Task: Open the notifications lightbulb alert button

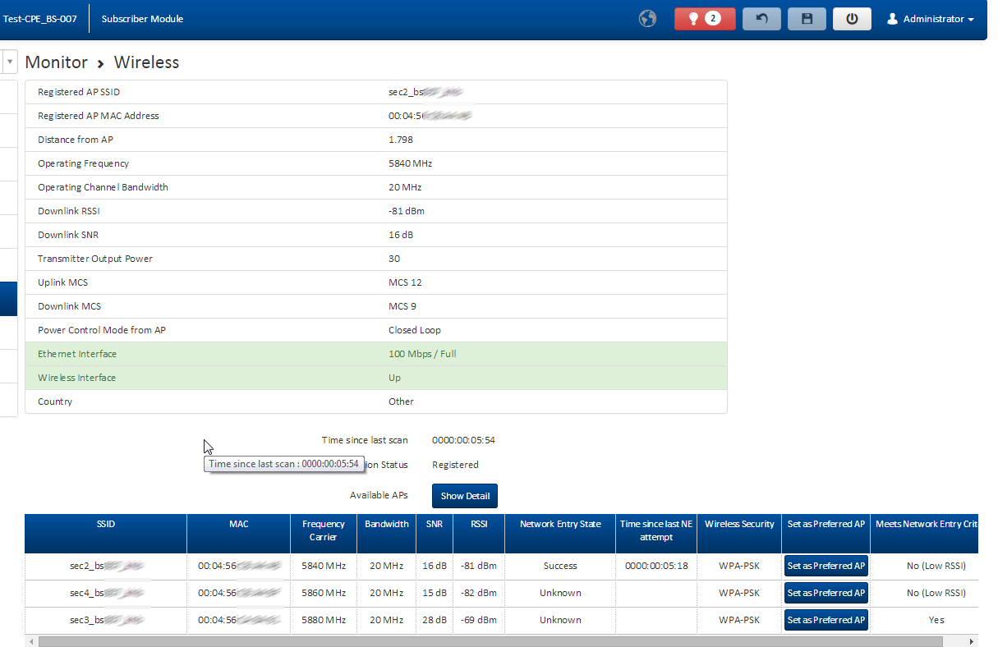Action: pyautogui.click(x=704, y=19)
